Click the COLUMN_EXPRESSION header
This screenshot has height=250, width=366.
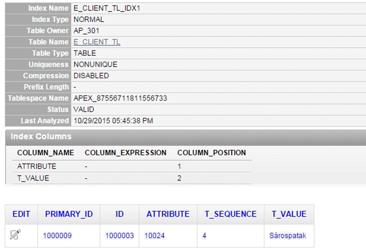pyautogui.click(x=126, y=153)
